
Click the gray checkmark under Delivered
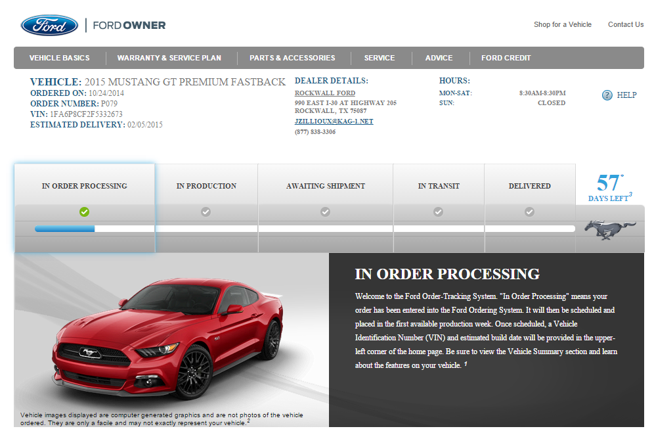(x=529, y=212)
